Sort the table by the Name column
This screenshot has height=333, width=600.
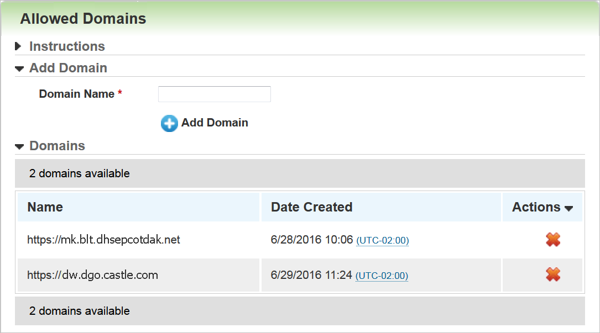pyautogui.click(x=45, y=207)
